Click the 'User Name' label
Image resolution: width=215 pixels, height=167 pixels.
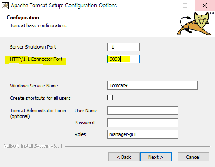tap(86, 111)
